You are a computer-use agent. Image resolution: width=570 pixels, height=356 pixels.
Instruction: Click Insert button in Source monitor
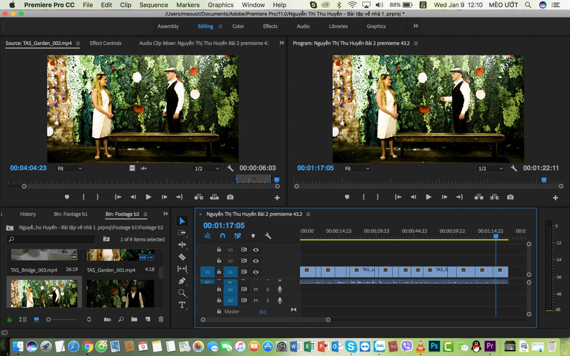(x=199, y=197)
